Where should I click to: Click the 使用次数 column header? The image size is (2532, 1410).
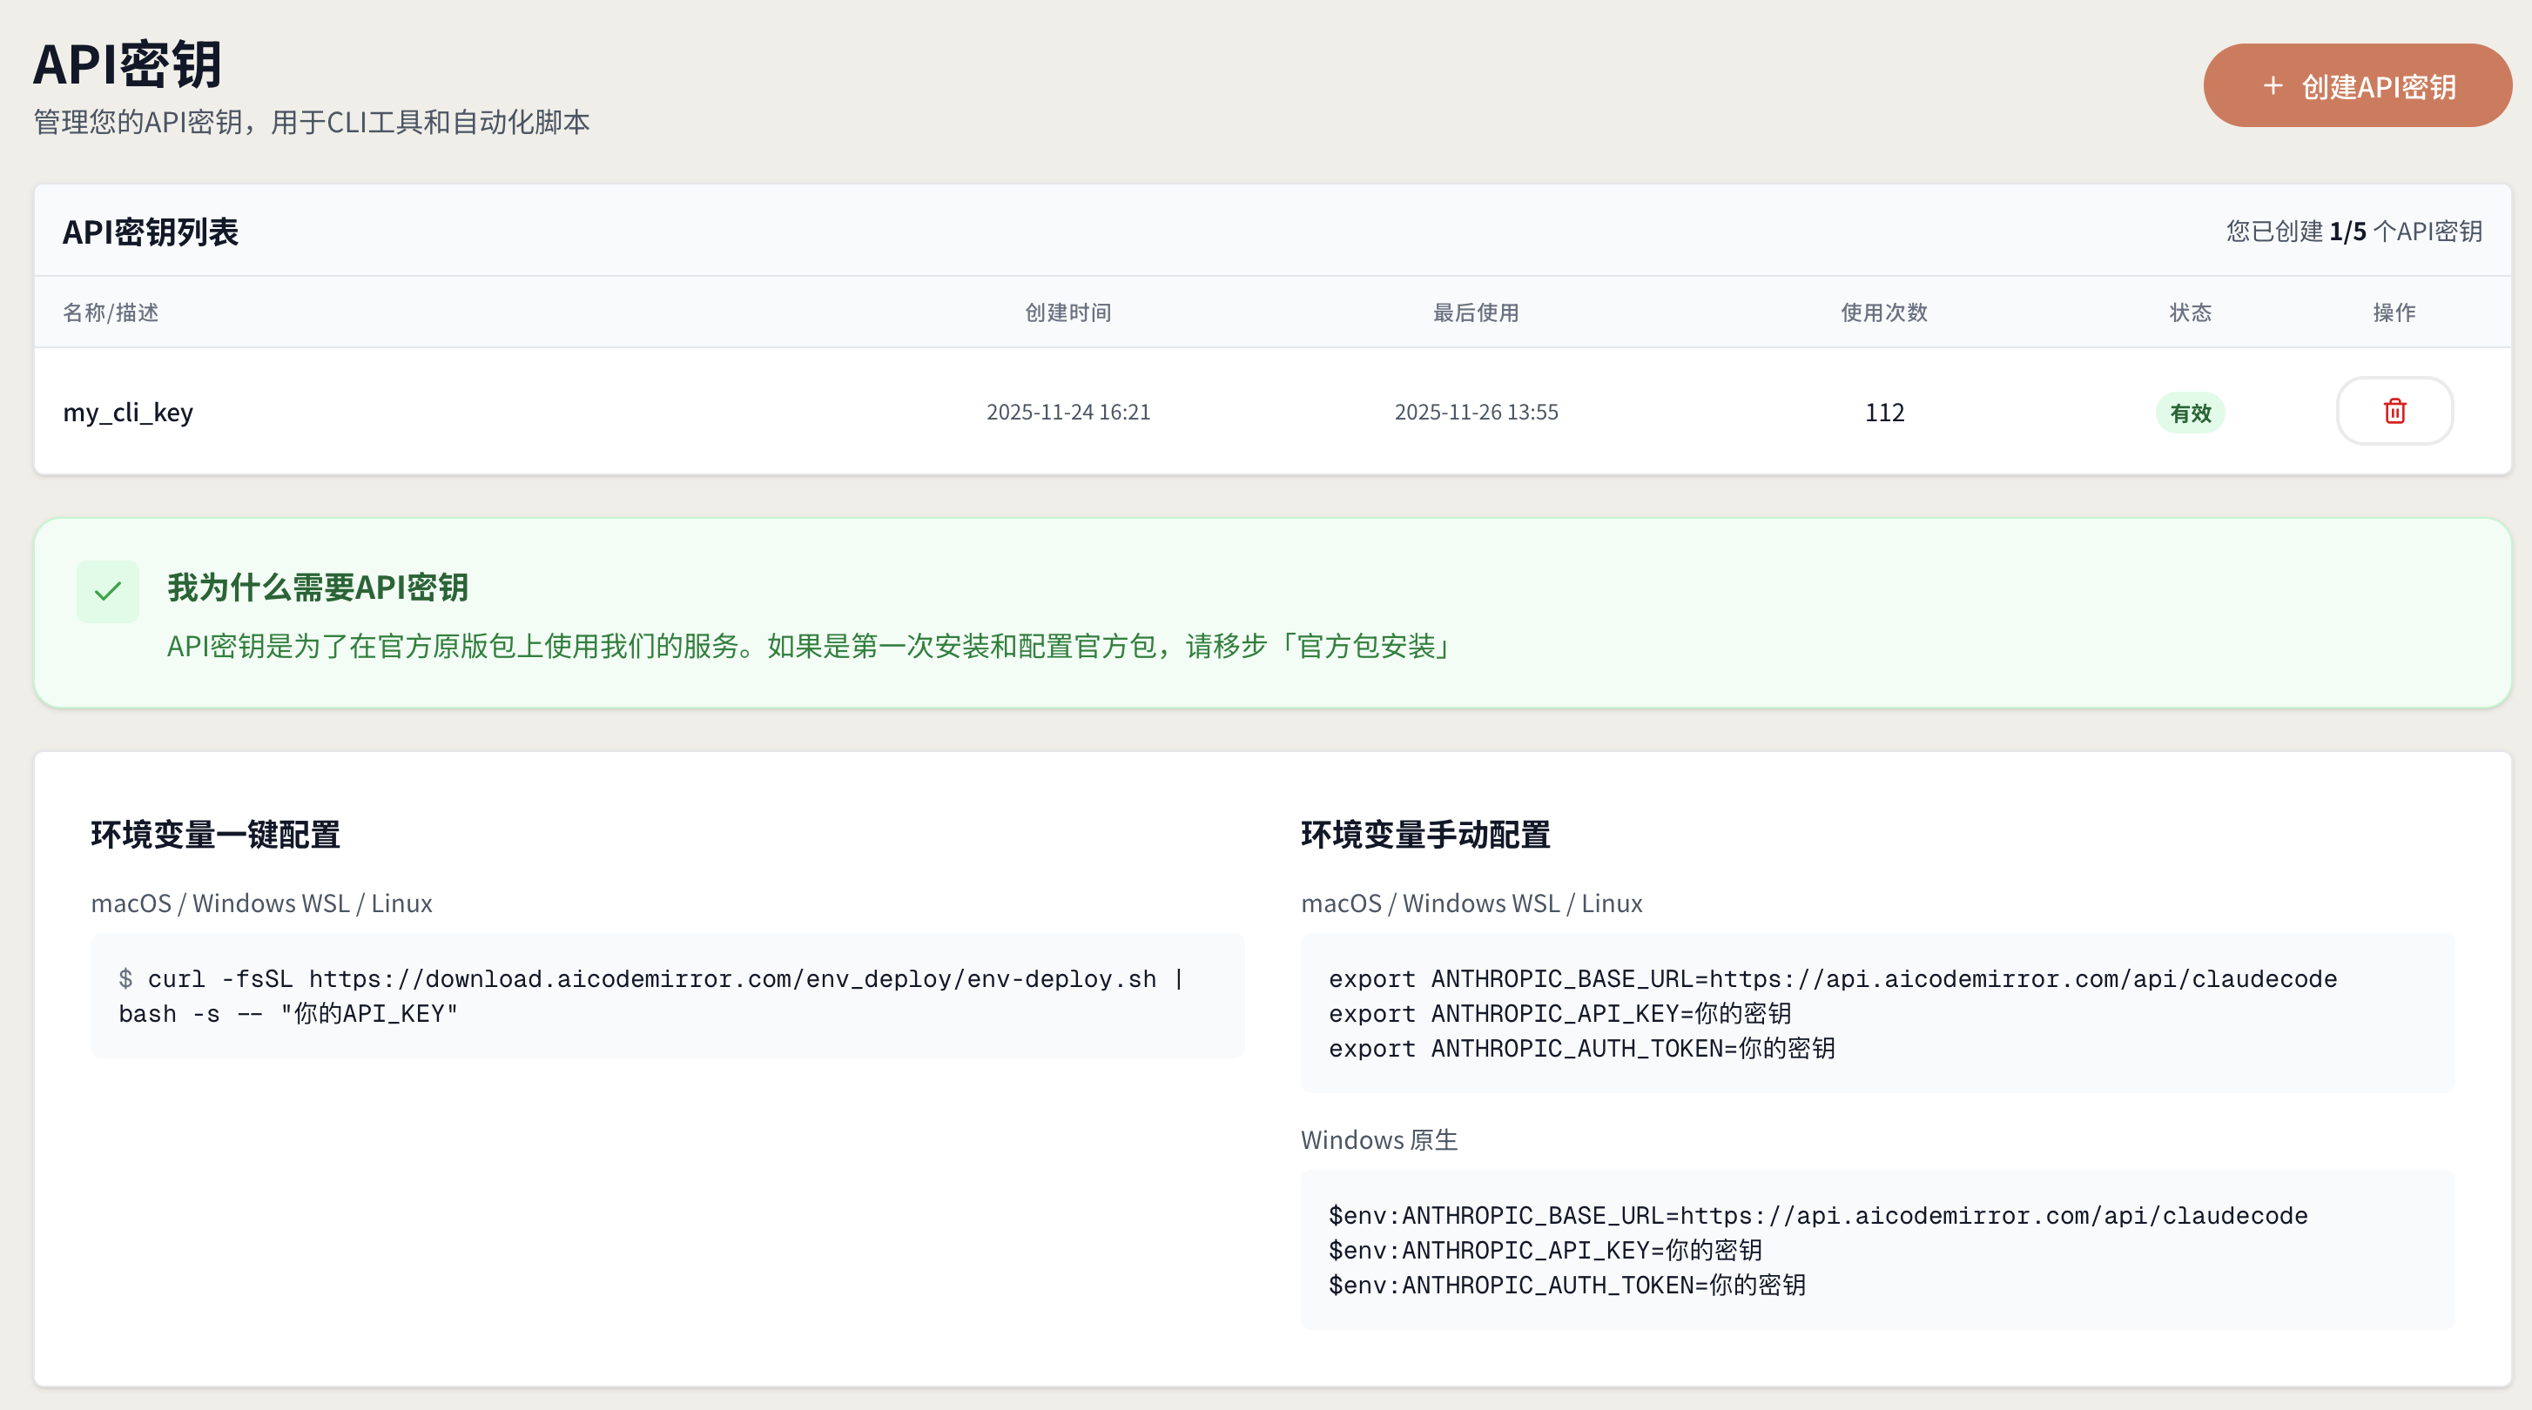click(1884, 312)
